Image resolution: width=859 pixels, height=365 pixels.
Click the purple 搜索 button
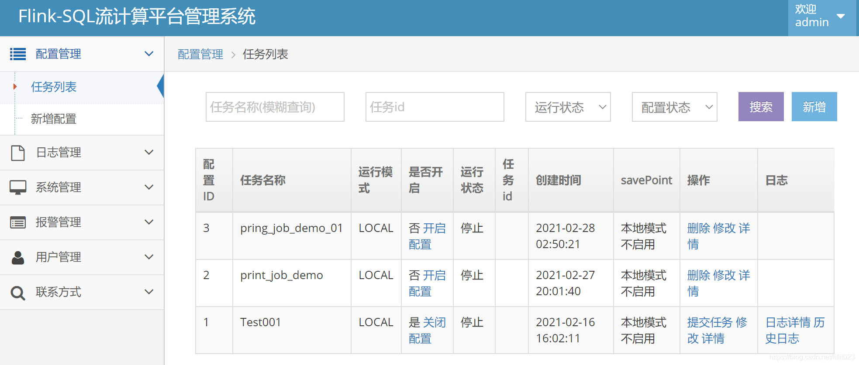pyautogui.click(x=761, y=107)
